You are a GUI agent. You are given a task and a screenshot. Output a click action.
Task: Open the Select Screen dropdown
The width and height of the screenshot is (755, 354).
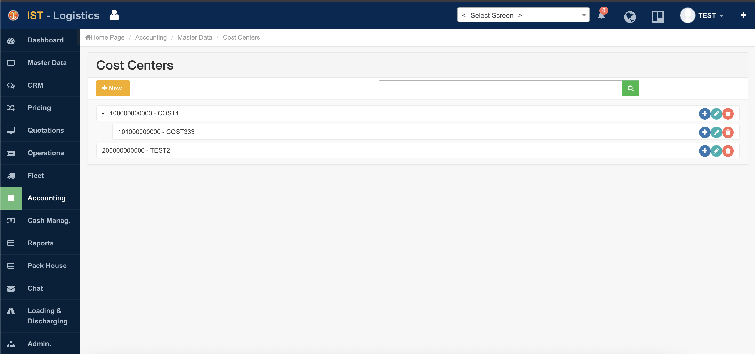point(523,15)
